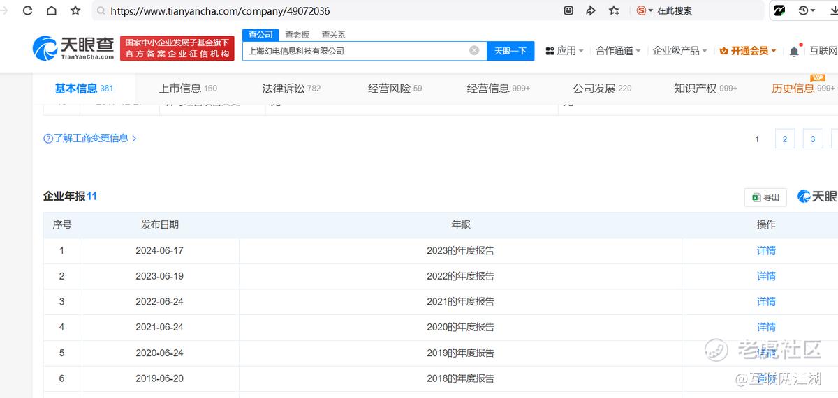This screenshot has width=838, height=398.
Task: Click the 企业年报 11 section heading
Action: (x=70, y=197)
